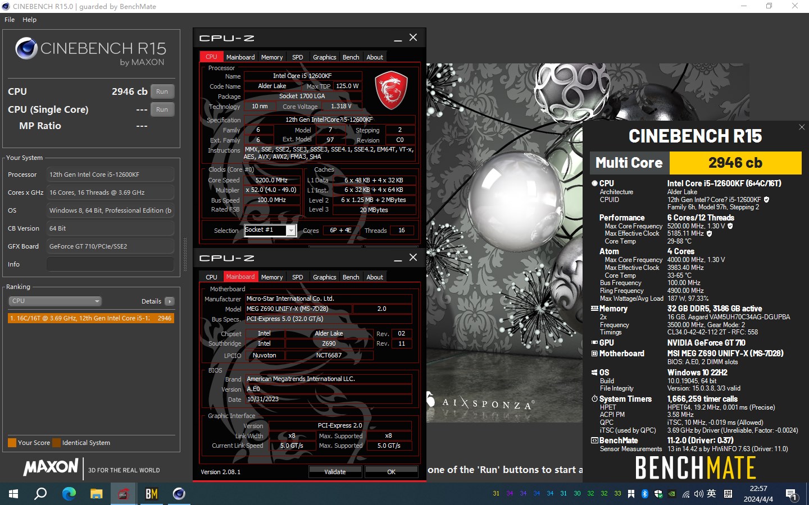
Task: Launch Microsoft Edge from the taskbar
Action: tap(69, 494)
